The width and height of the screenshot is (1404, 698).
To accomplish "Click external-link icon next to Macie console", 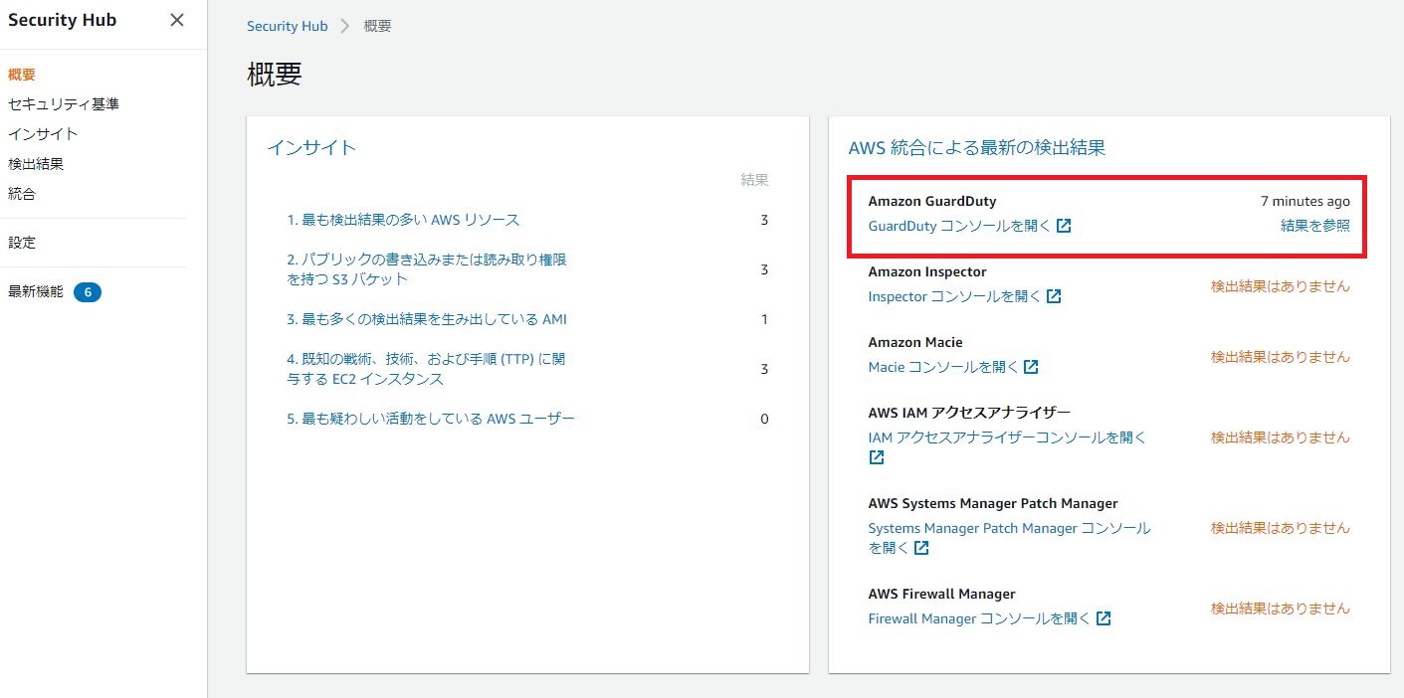I will [x=1031, y=367].
